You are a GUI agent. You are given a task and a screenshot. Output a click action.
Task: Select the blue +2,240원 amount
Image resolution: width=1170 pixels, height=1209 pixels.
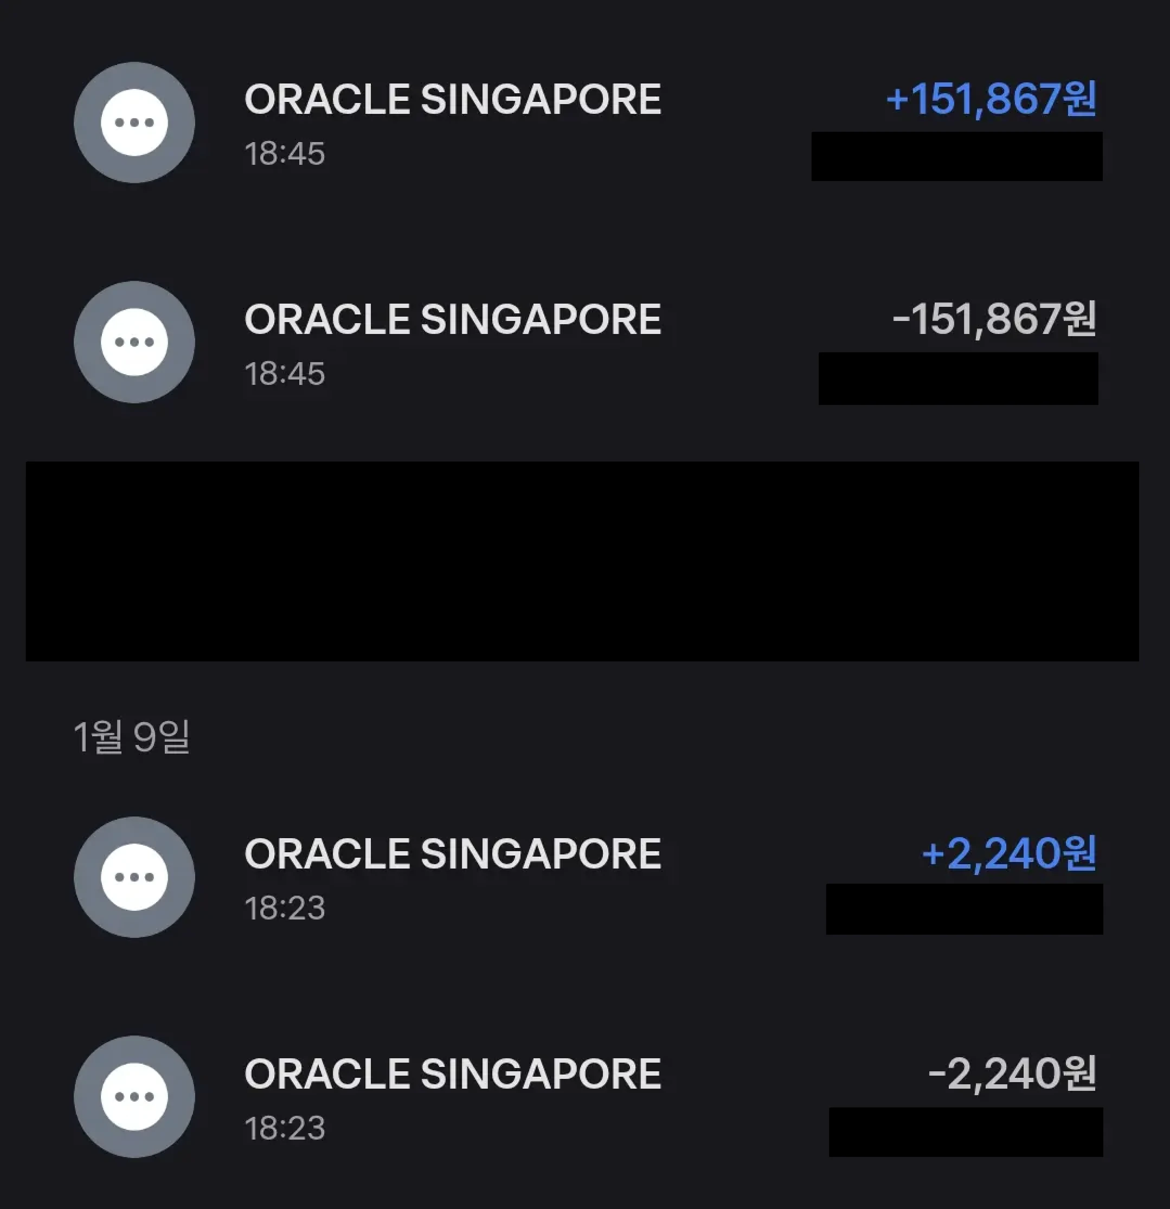(1009, 854)
